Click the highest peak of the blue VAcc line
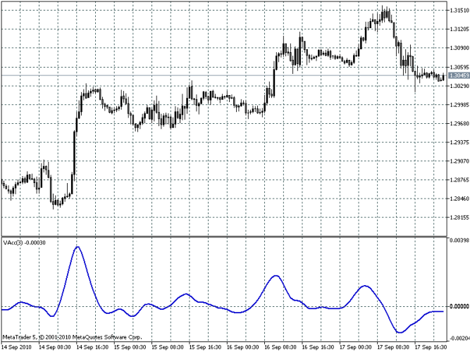This screenshot has height=352, width=470. (x=78, y=247)
